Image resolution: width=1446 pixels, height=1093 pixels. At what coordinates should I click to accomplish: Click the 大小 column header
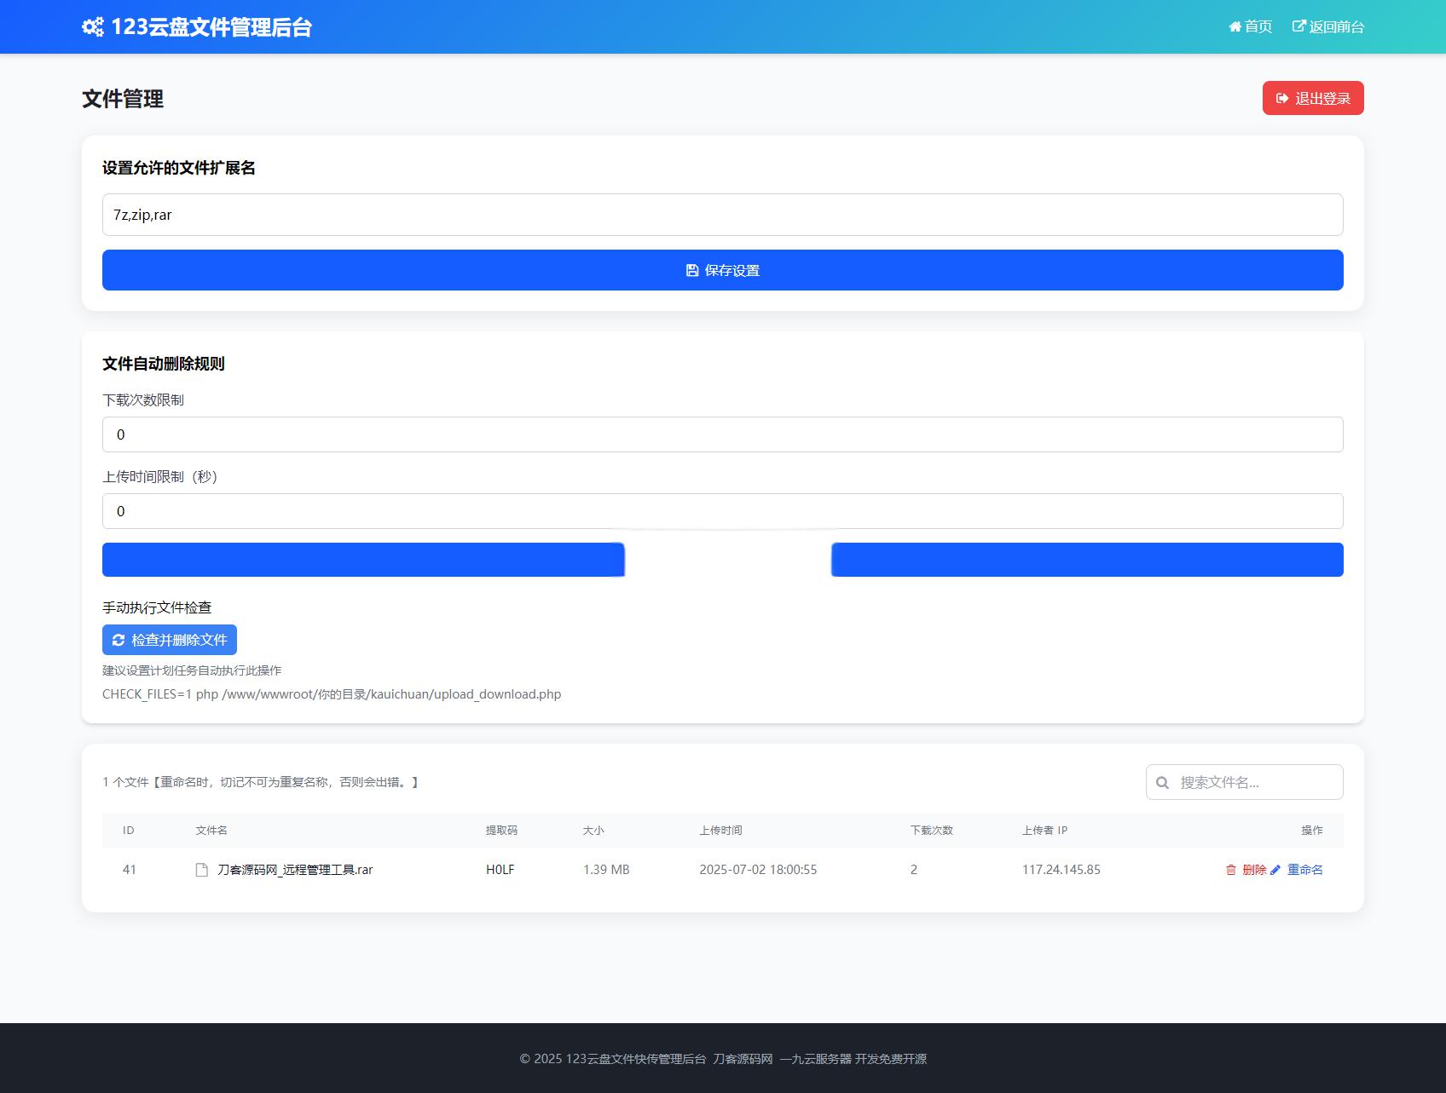tap(593, 831)
